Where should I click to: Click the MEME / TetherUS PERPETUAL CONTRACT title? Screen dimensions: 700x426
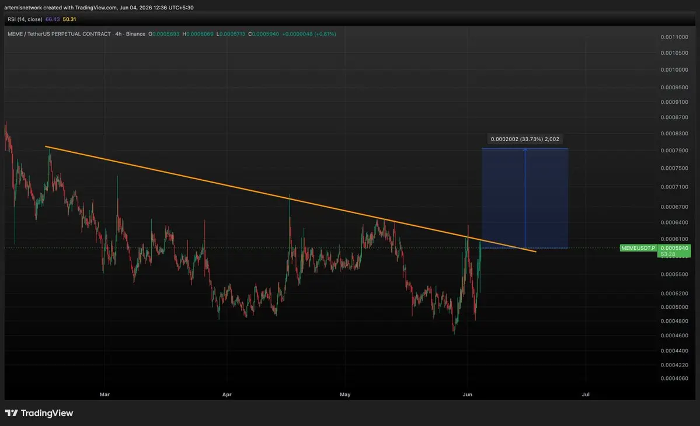[60, 34]
